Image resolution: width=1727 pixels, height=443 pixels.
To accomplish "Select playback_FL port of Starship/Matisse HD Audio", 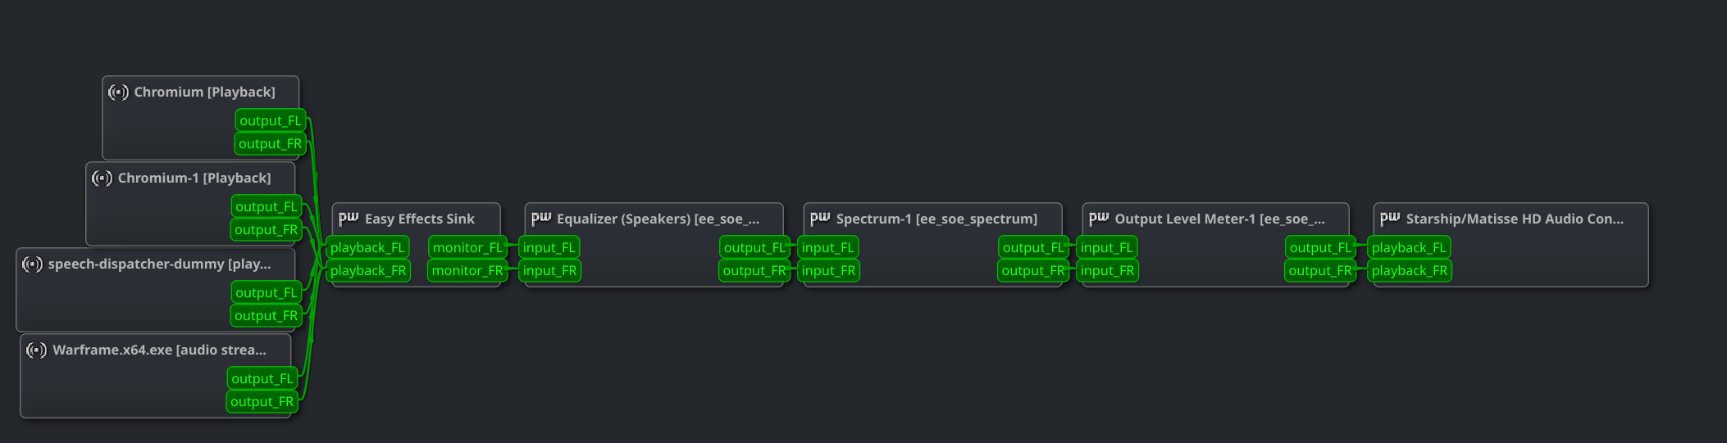I will 1409,247.
